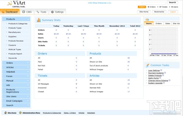Click the Summary Stats bar chart icon
This screenshot has height=116, width=183.
coord(39,20)
